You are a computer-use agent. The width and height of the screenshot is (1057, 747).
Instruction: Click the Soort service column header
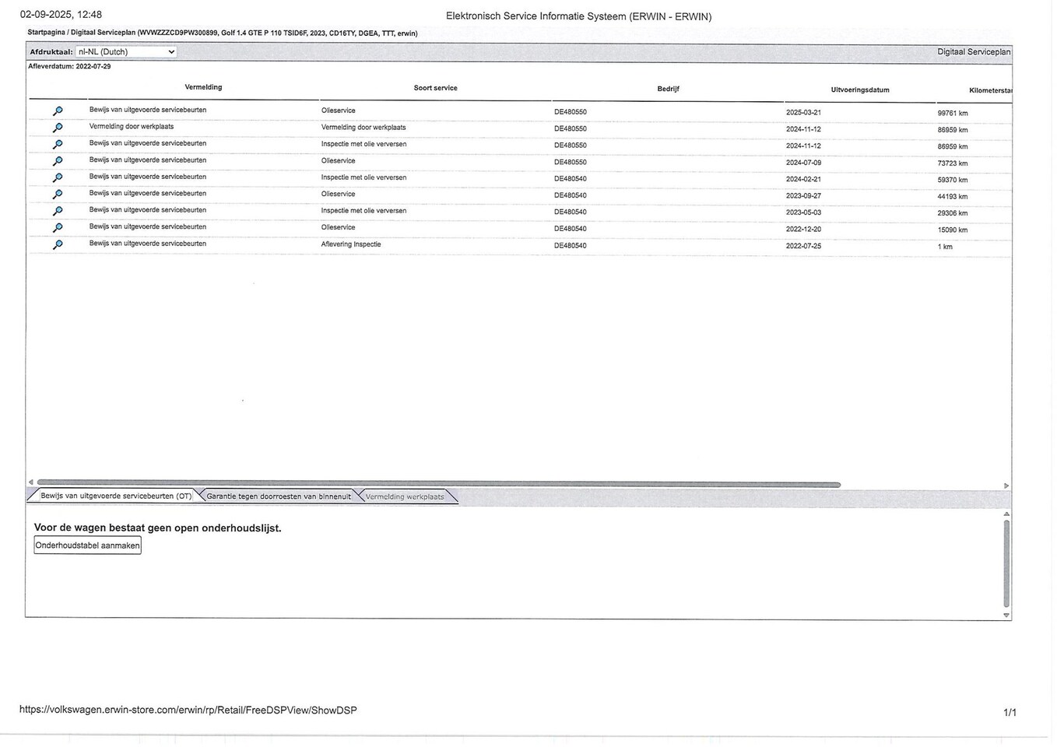point(435,88)
